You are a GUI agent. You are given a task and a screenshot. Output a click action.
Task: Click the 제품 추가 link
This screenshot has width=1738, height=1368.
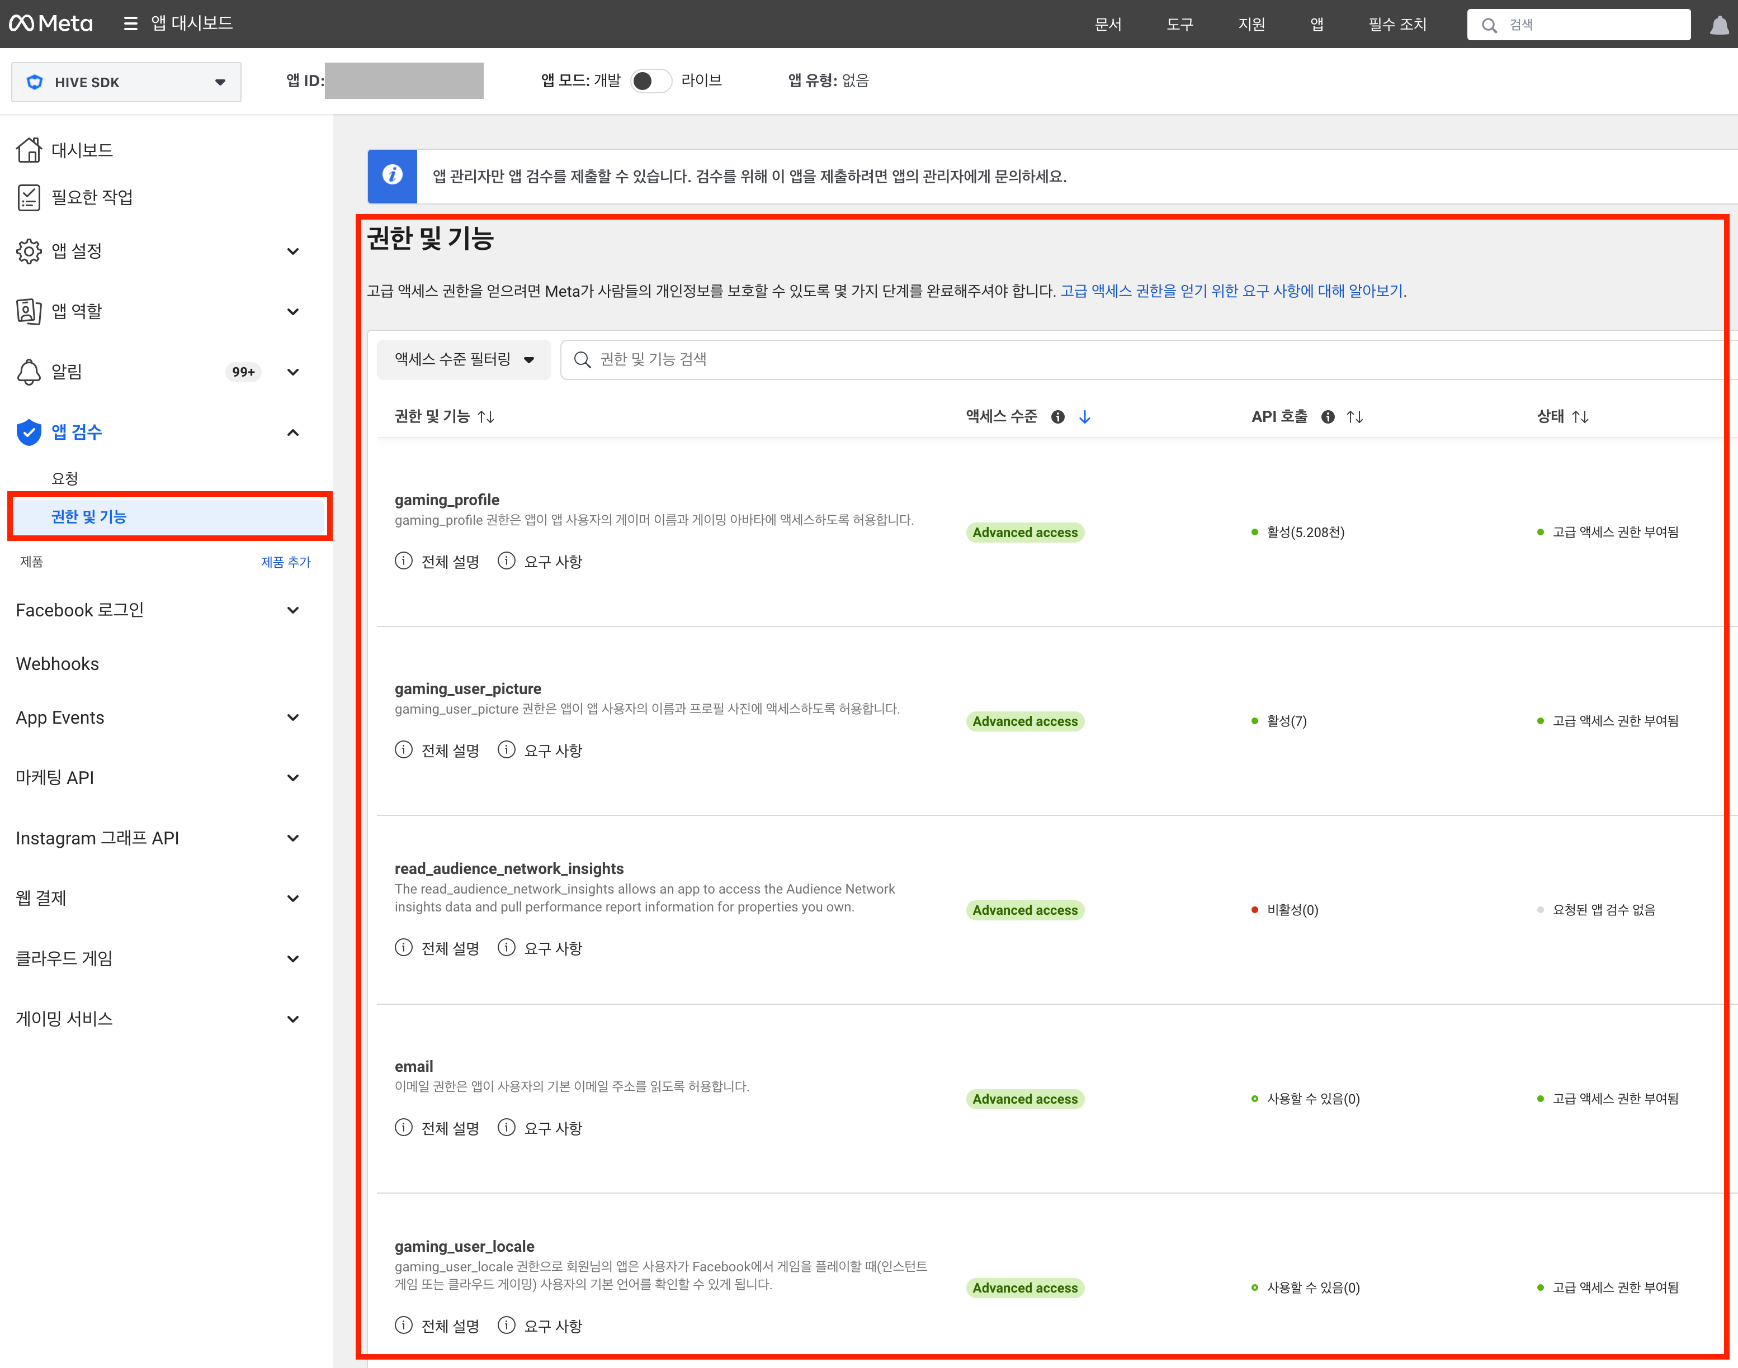tap(285, 562)
